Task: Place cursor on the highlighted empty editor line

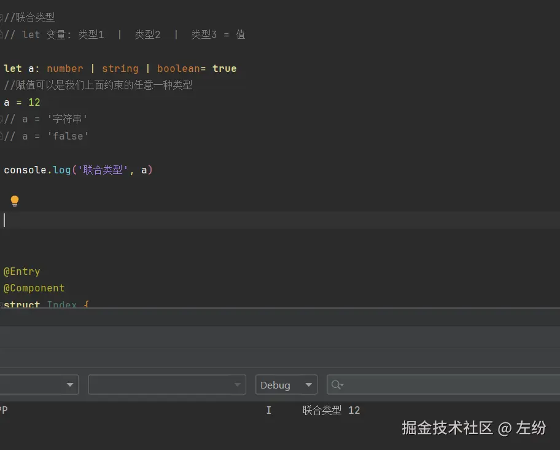Action: pos(280,220)
